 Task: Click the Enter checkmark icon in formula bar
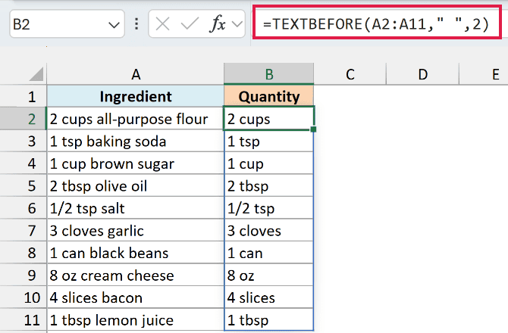coord(190,24)
